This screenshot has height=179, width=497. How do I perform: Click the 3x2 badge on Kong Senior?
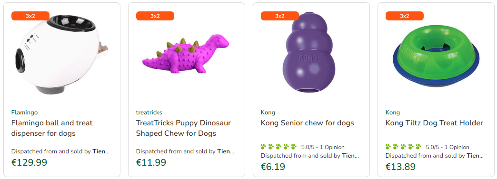click(x=280, y=16)
